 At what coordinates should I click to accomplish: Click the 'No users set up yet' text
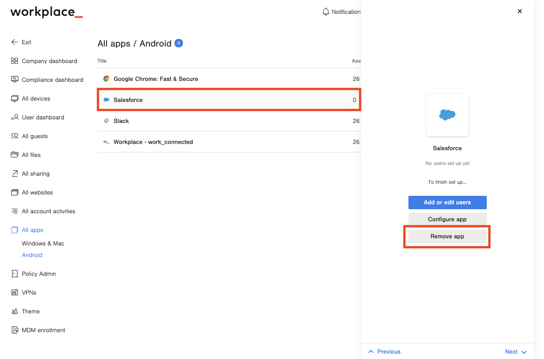click(x=447, y=163)
